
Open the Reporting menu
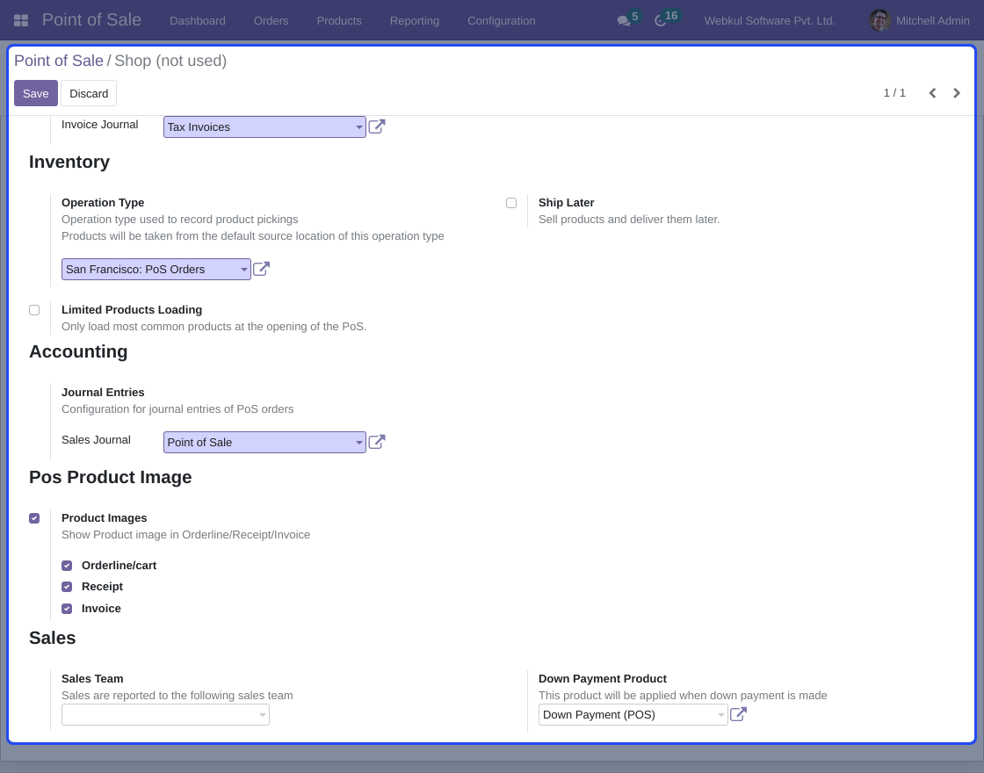click(x=414, y=21)
